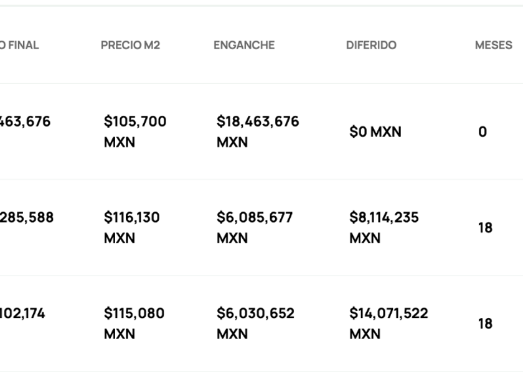Select the $115,080 MXN price cell
Viewport: 523px width, 392px height.
coord(134,323)
